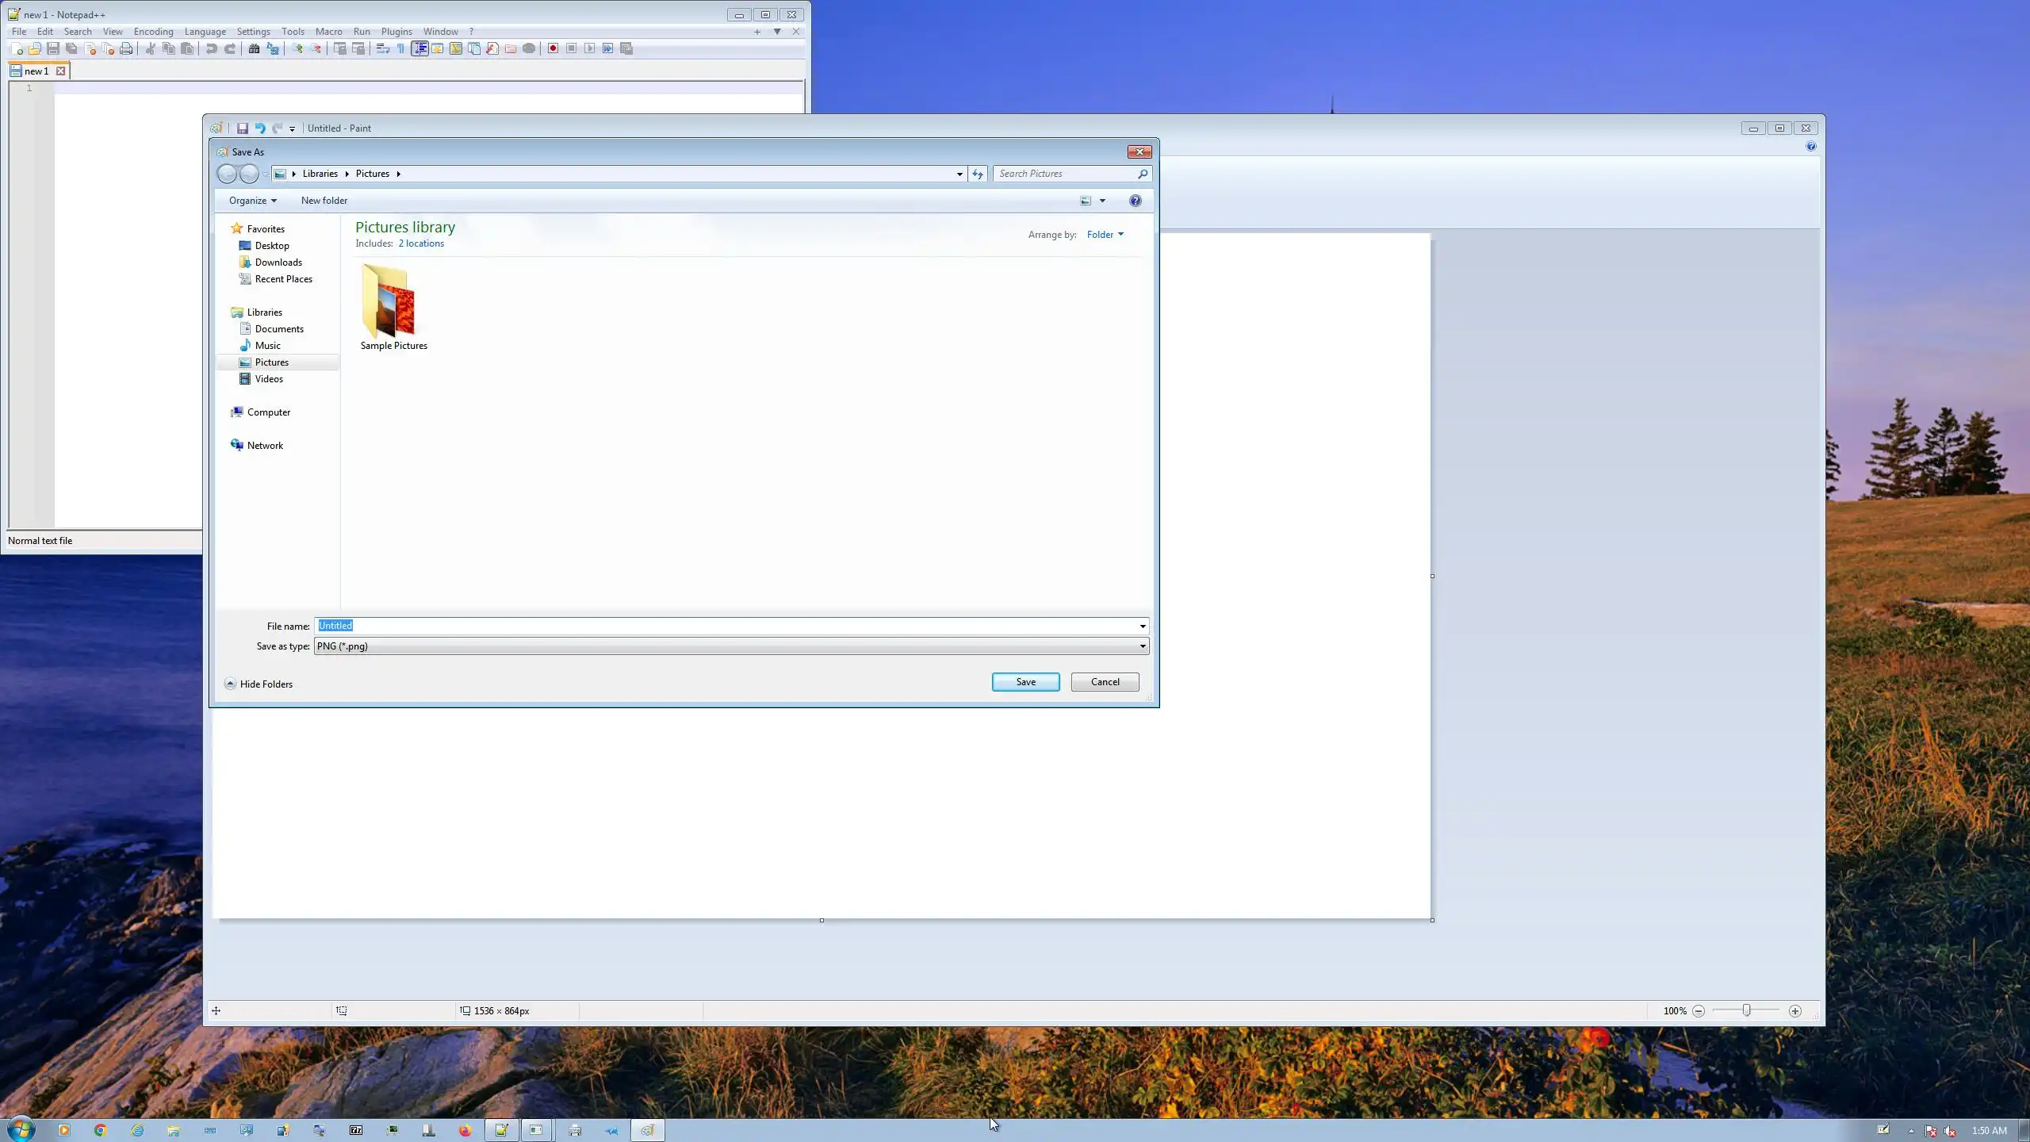This screenshot has height=1142, width=2030.
Task: Click the refresh icon beside the address bar
Action: (x=978, y=174)
